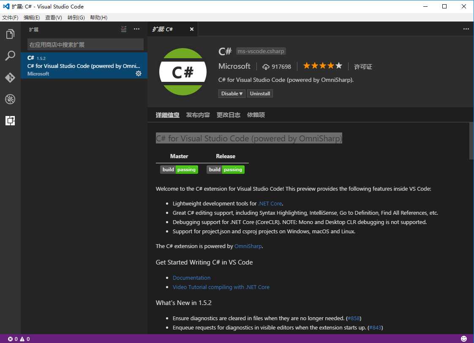Click the gear icon on C# extension
The height and width of the screenshot is (343, 474).
tap(139, 73)
